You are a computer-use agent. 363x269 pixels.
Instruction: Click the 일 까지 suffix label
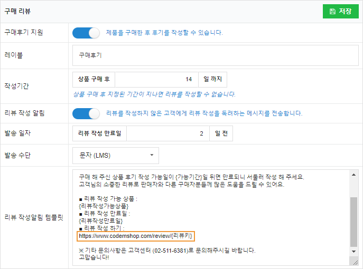[x=212, y=79]
